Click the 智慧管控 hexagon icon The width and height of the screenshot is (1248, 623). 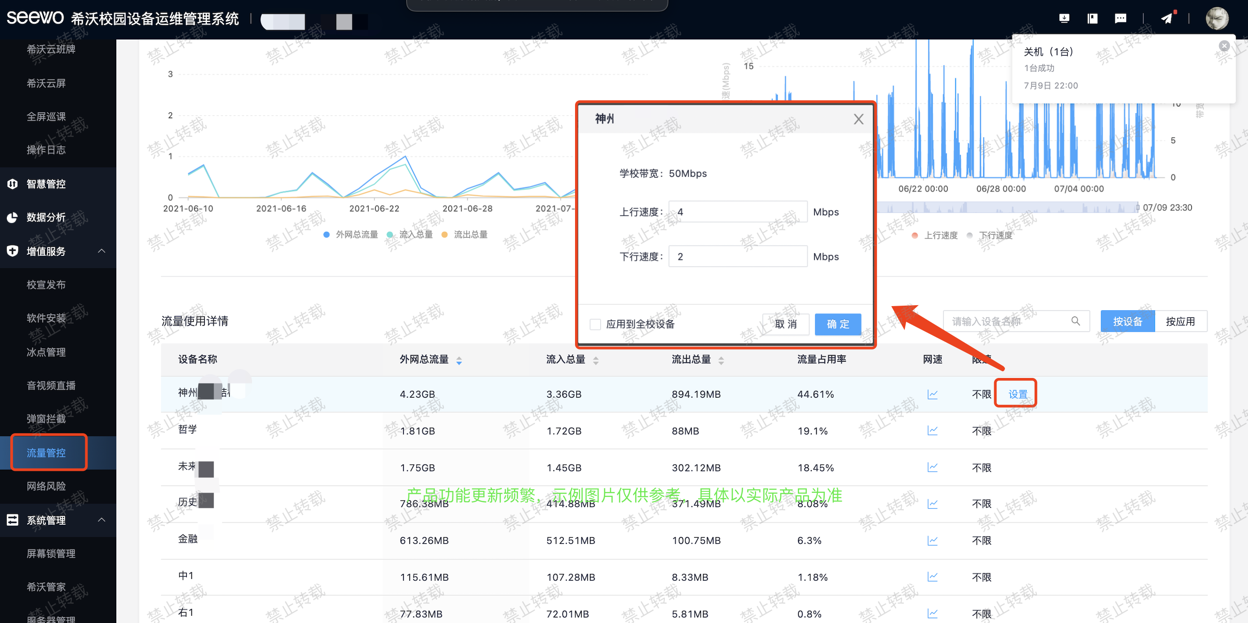coord(13,184)
